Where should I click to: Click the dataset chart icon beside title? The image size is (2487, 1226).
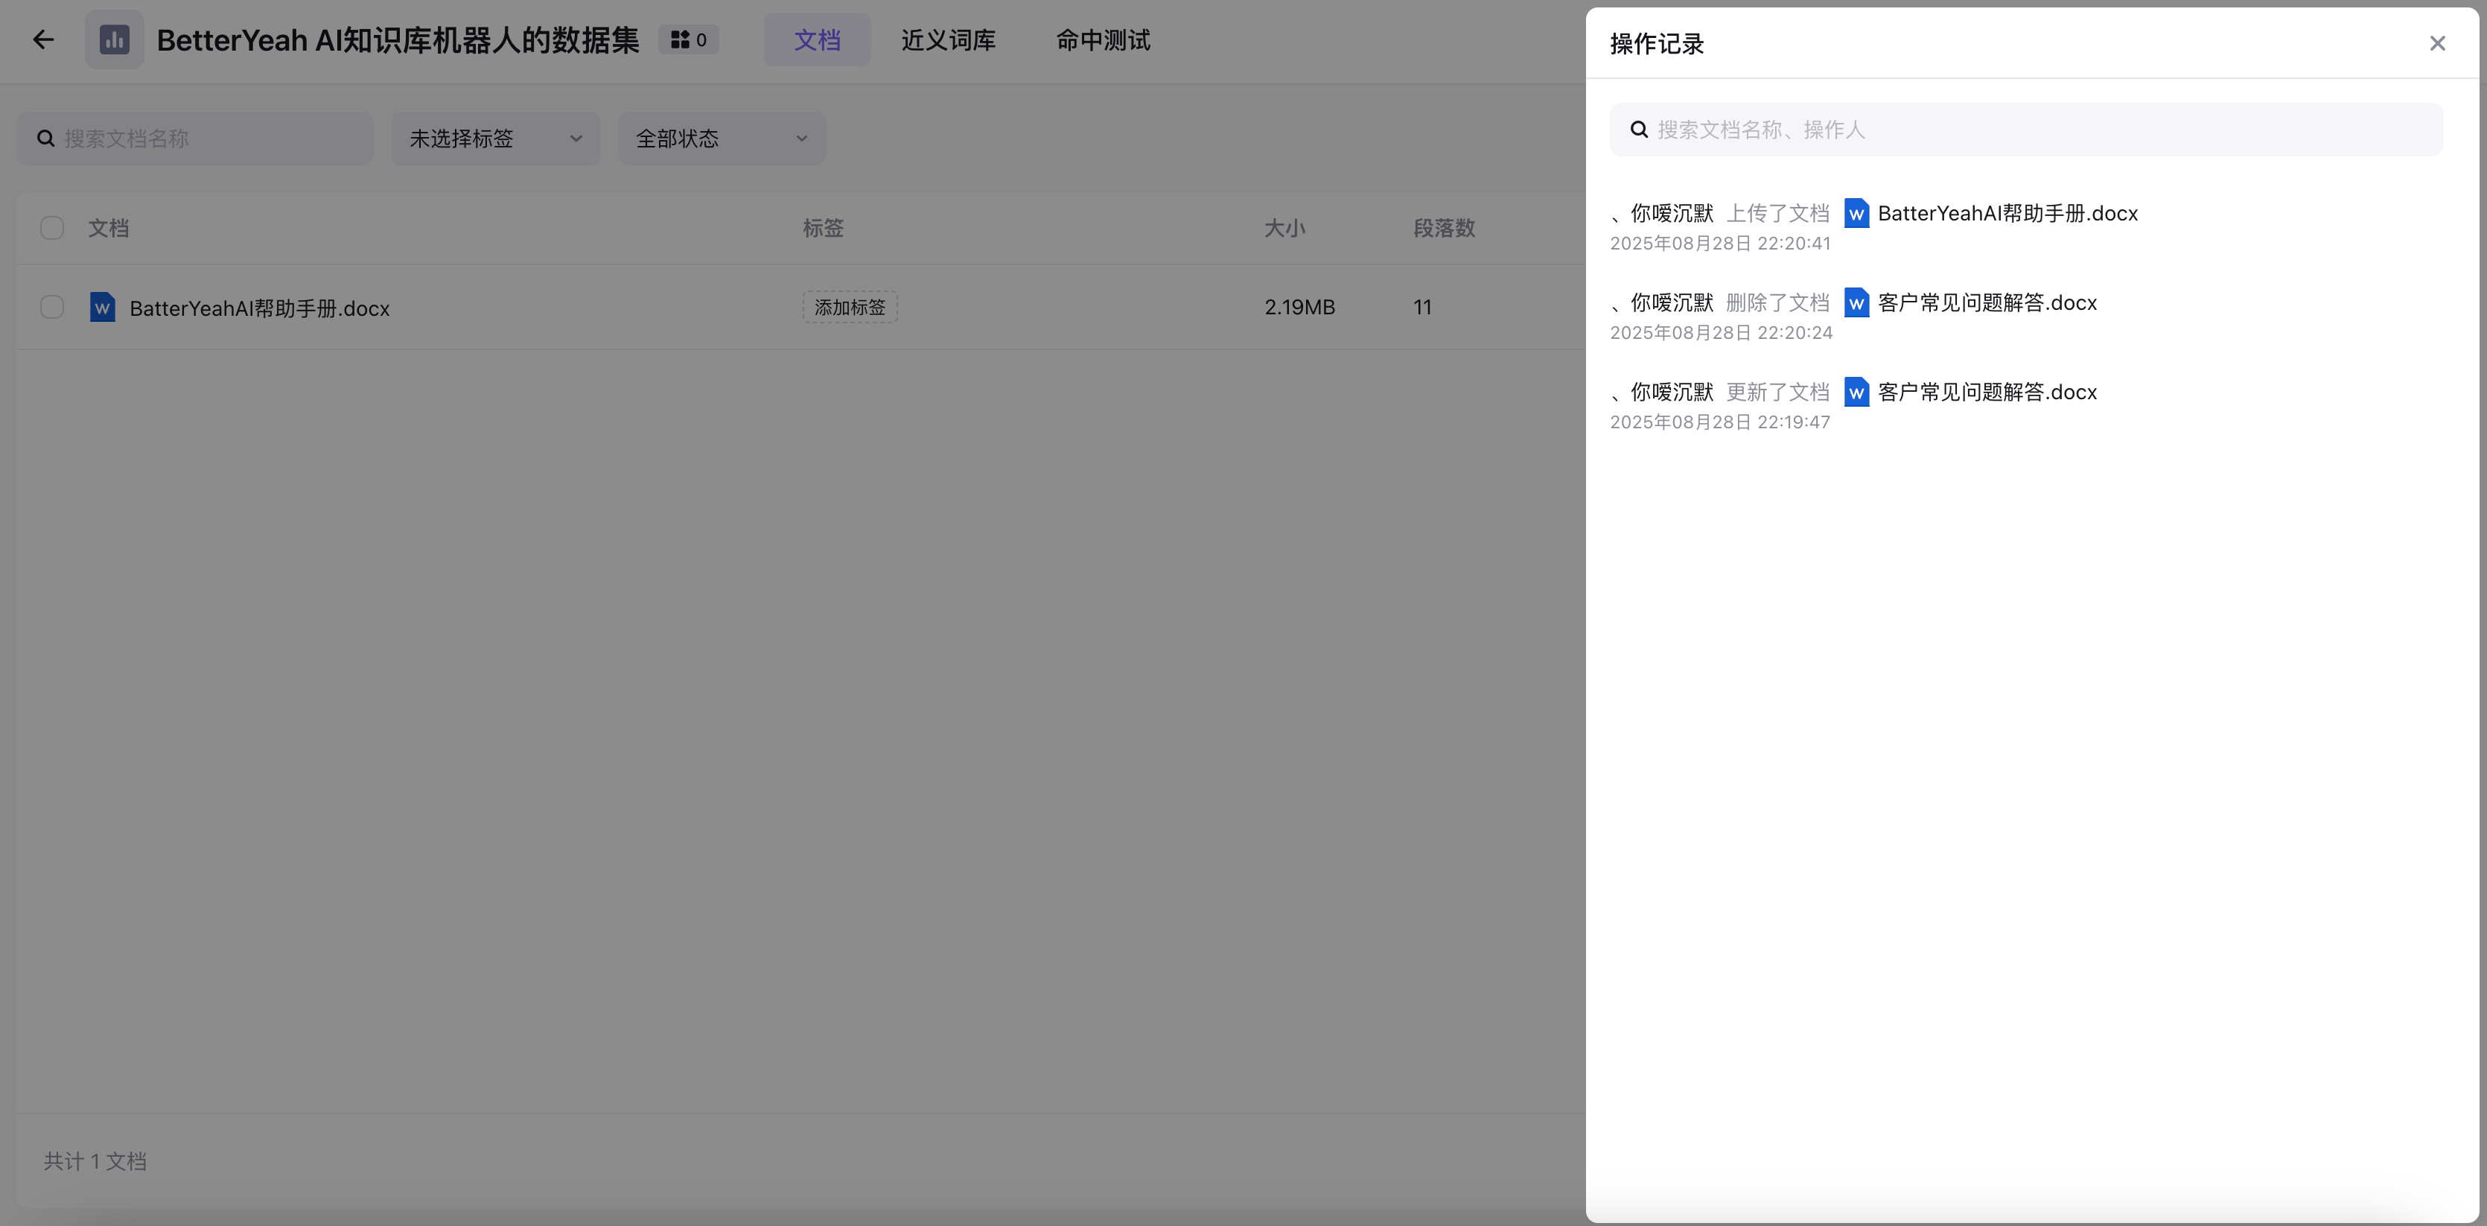(x=114, y=39)
